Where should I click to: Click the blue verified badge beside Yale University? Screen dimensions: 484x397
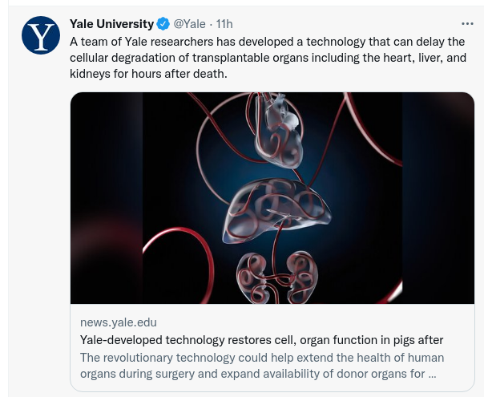pos(163,24)
